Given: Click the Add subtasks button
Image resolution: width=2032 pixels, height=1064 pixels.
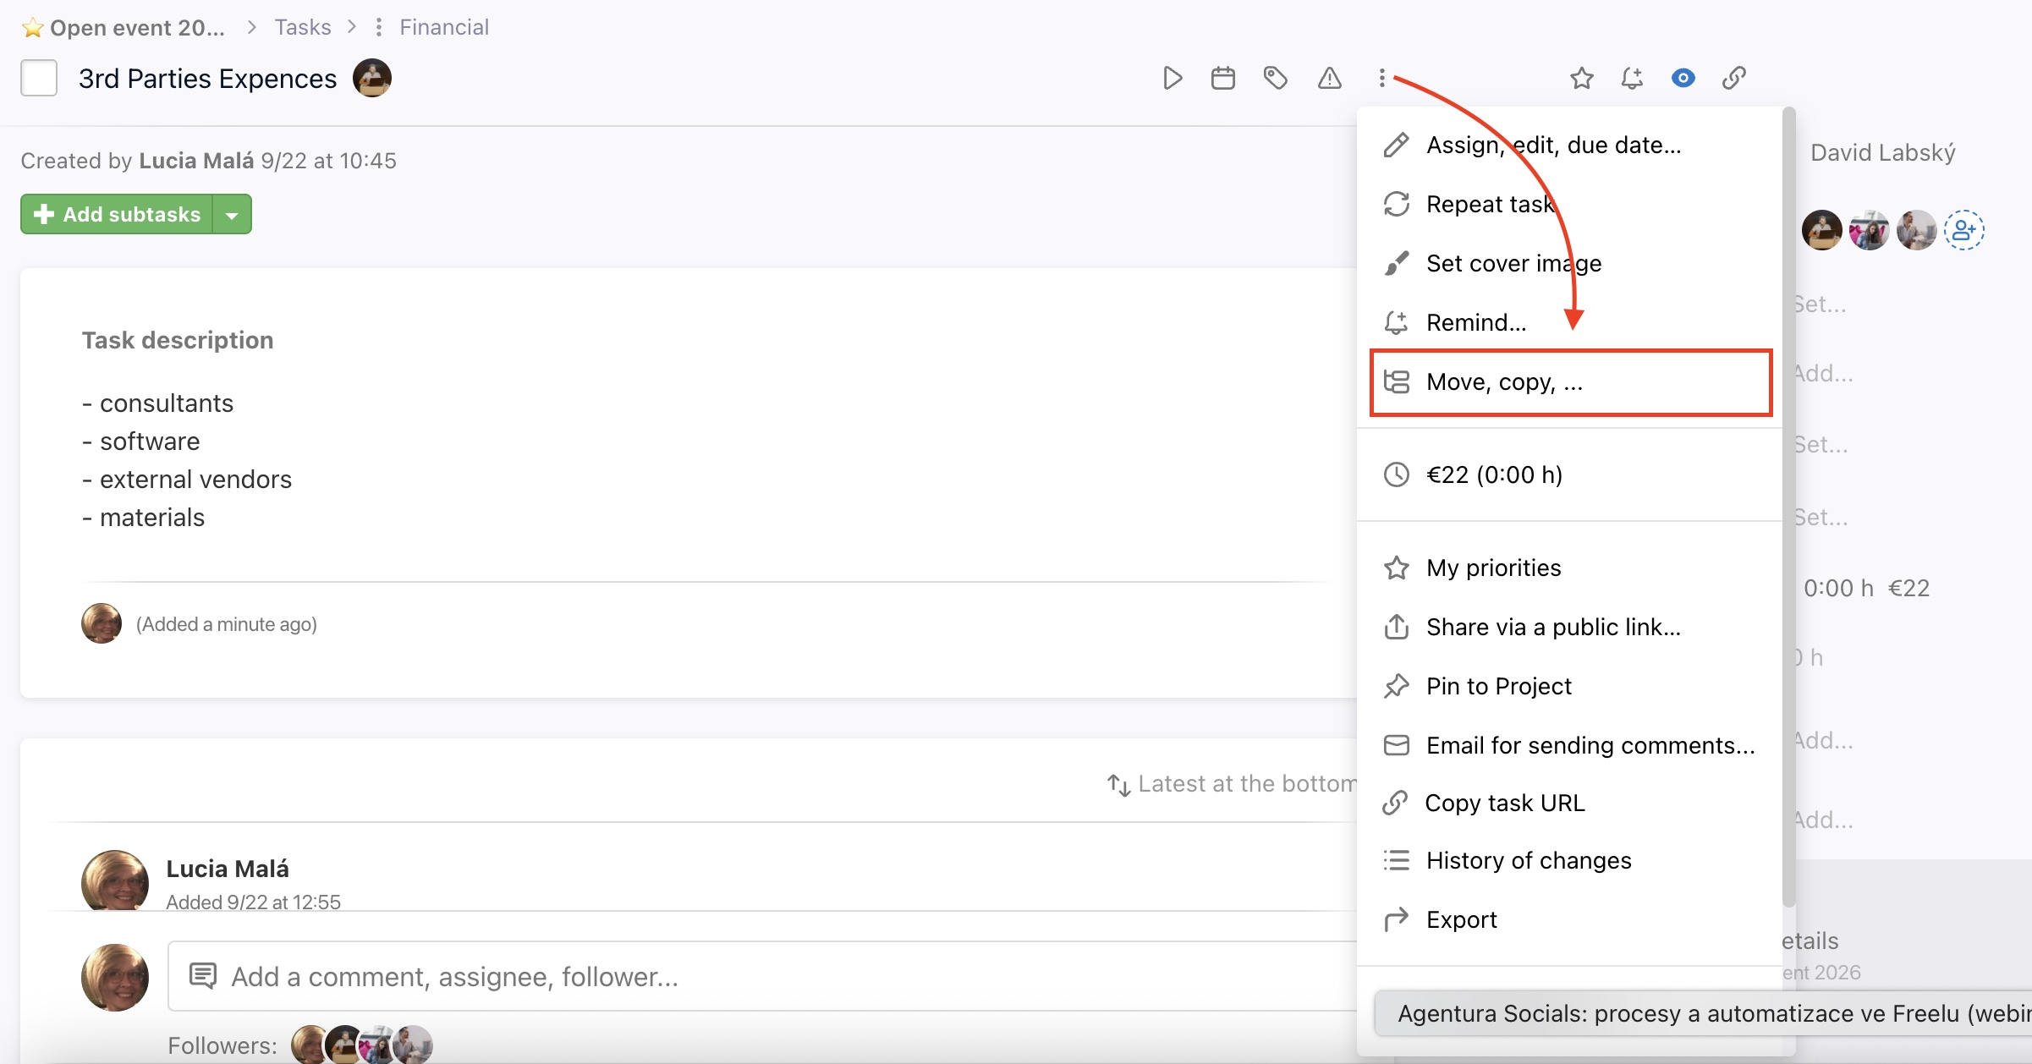Looking at the screenshot, I should tap(118, 215).
